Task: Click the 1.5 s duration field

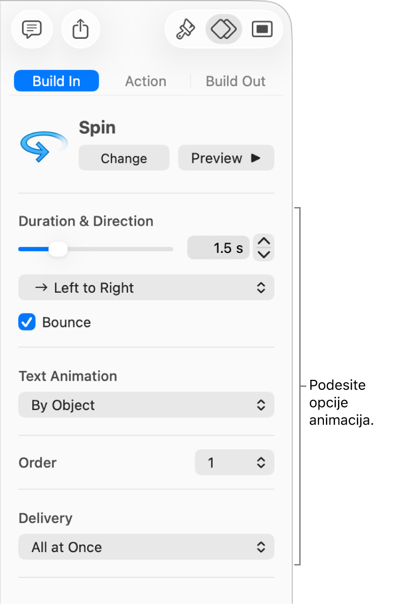Action: (218, 248)
